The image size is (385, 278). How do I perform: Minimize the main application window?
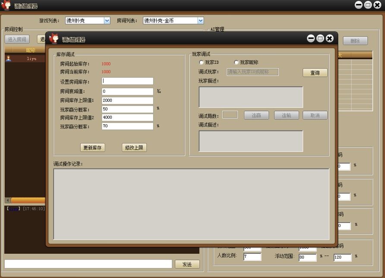tap(358, 5)
